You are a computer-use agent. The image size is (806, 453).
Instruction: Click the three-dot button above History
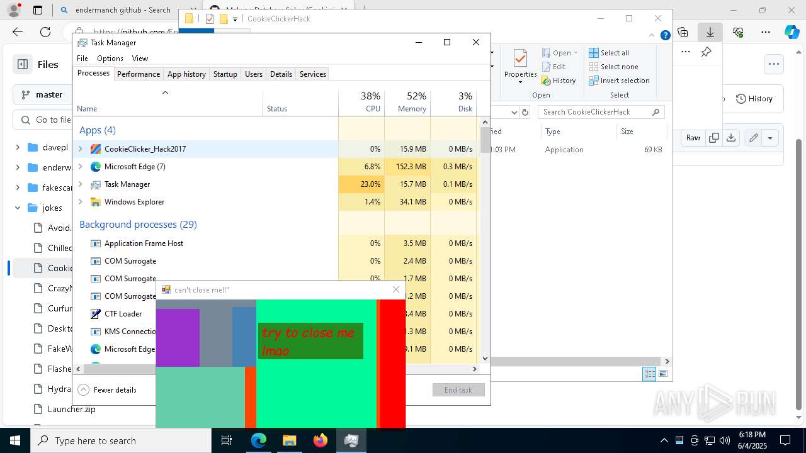tap(773, 64)
